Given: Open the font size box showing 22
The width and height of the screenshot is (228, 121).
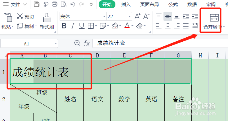Looking at the screenshot, I should tap(119, 16).
